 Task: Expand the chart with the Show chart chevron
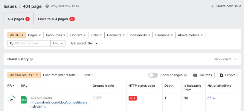[x=235, y=59]
